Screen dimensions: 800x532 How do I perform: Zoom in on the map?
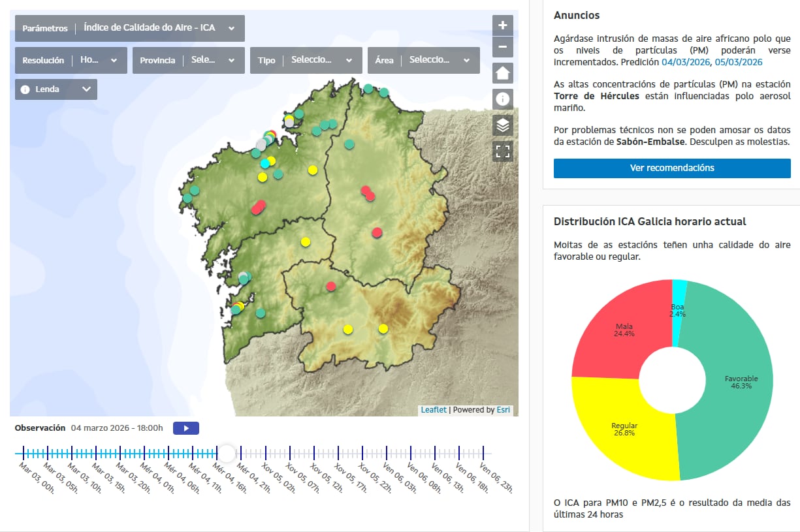coord(502,25)
